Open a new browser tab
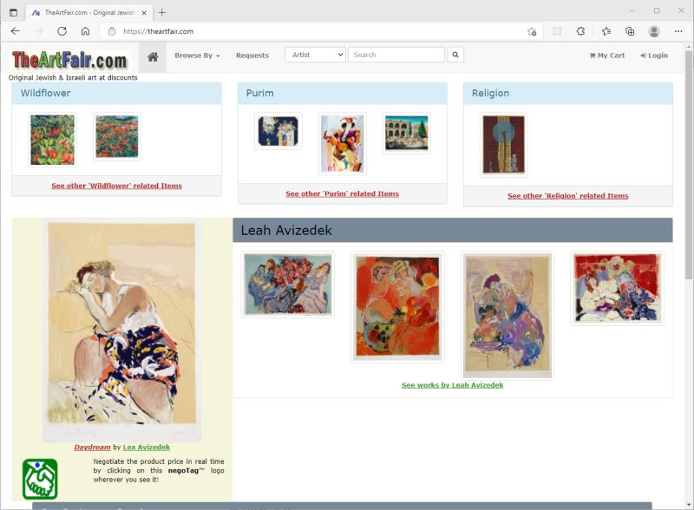This screenshot has width=694, height=510. [162, 12]
